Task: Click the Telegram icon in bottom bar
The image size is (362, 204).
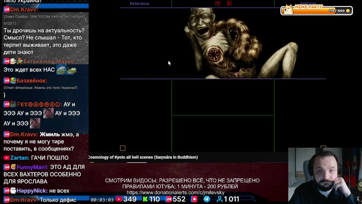Action: (207, 199)
